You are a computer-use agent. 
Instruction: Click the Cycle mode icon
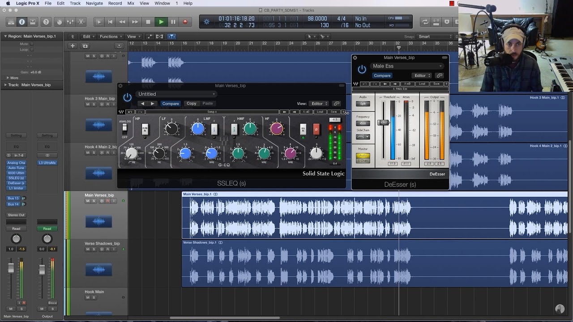(425, 21)
